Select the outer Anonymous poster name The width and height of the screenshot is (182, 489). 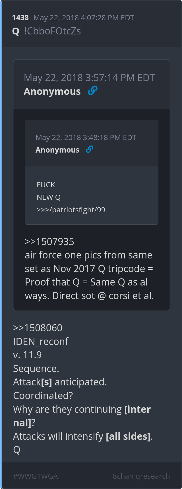click(x=52, y=91)
